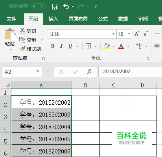Image resolution: width=162 pixels, height=157 pixels.
Task: Click the formula bar showing 2018202002
Action: tap(130, 72)
